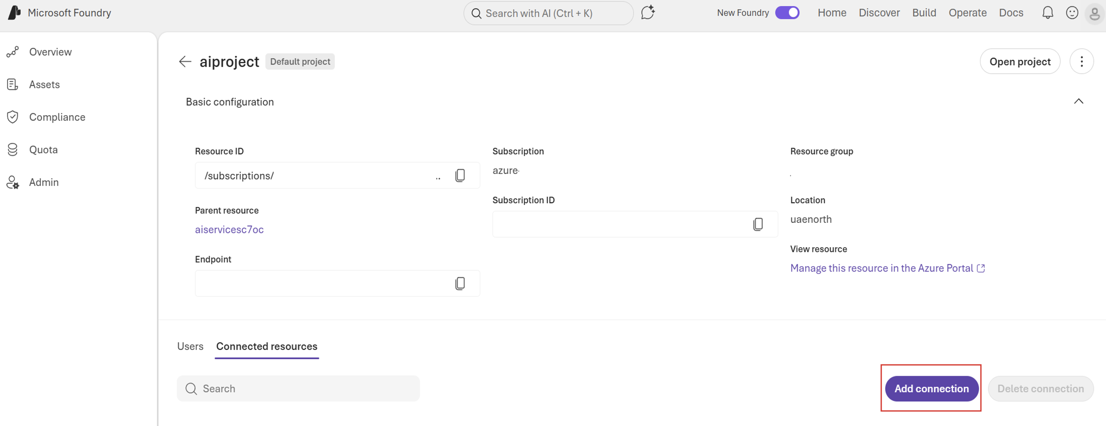Click the New Foundry label
Screen dimensions: 1106x426
(743, 13)
